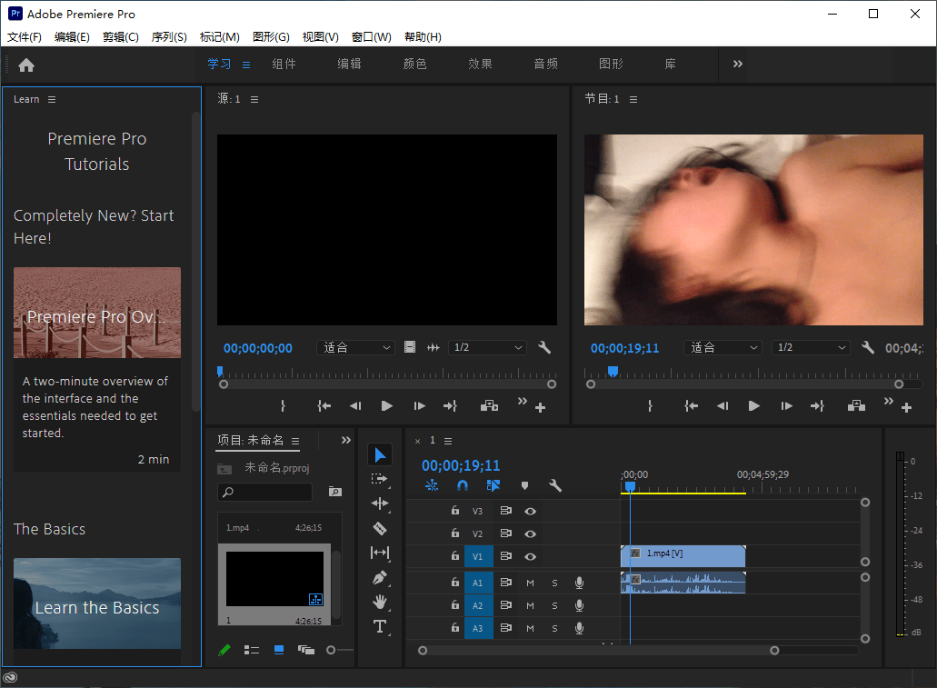Image resolution: width=937 pixels, height=688 pixels.
Task: Click green pencil writable project icon
Action: (x=224, y=650)
